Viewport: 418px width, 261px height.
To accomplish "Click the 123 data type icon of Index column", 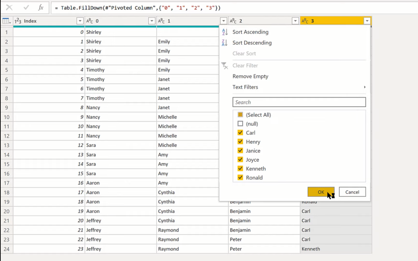I will click(x=18, y=21).
